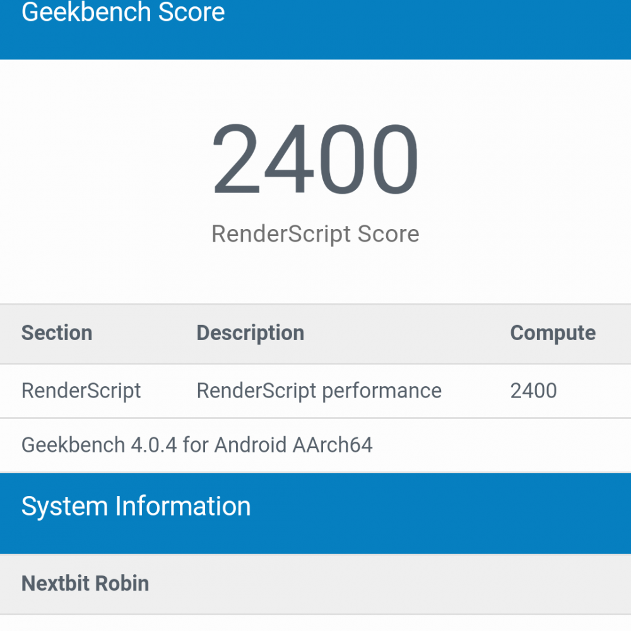This screenshot has height=631, width=631.
Task: Click the word Information in the blue banner
Action: (x=183, y=506)
